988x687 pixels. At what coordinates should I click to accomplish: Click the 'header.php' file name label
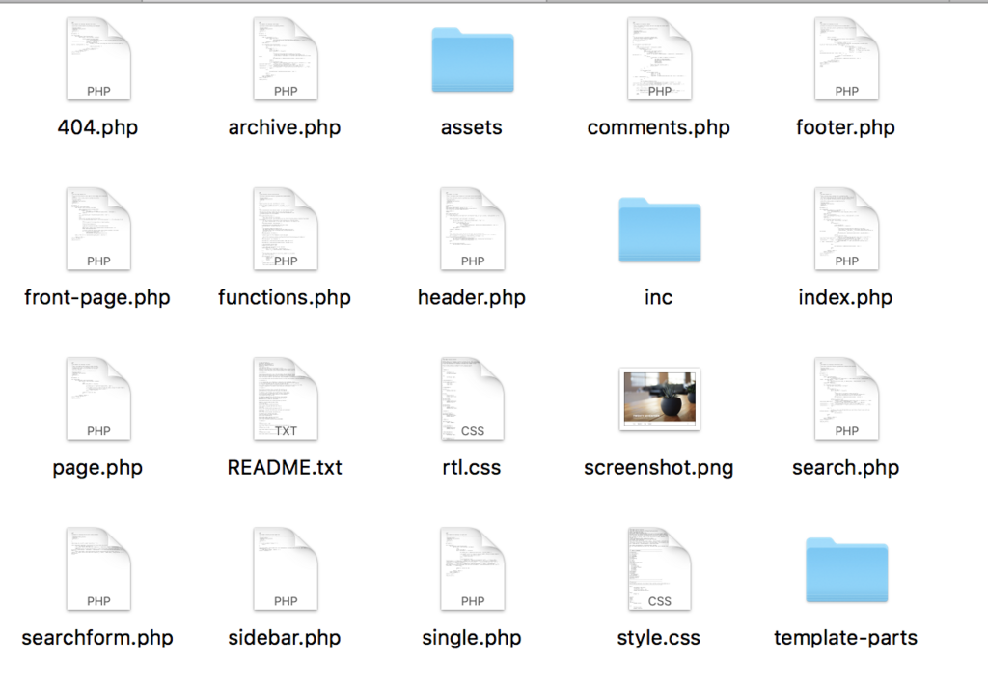(x=471, y=298)
